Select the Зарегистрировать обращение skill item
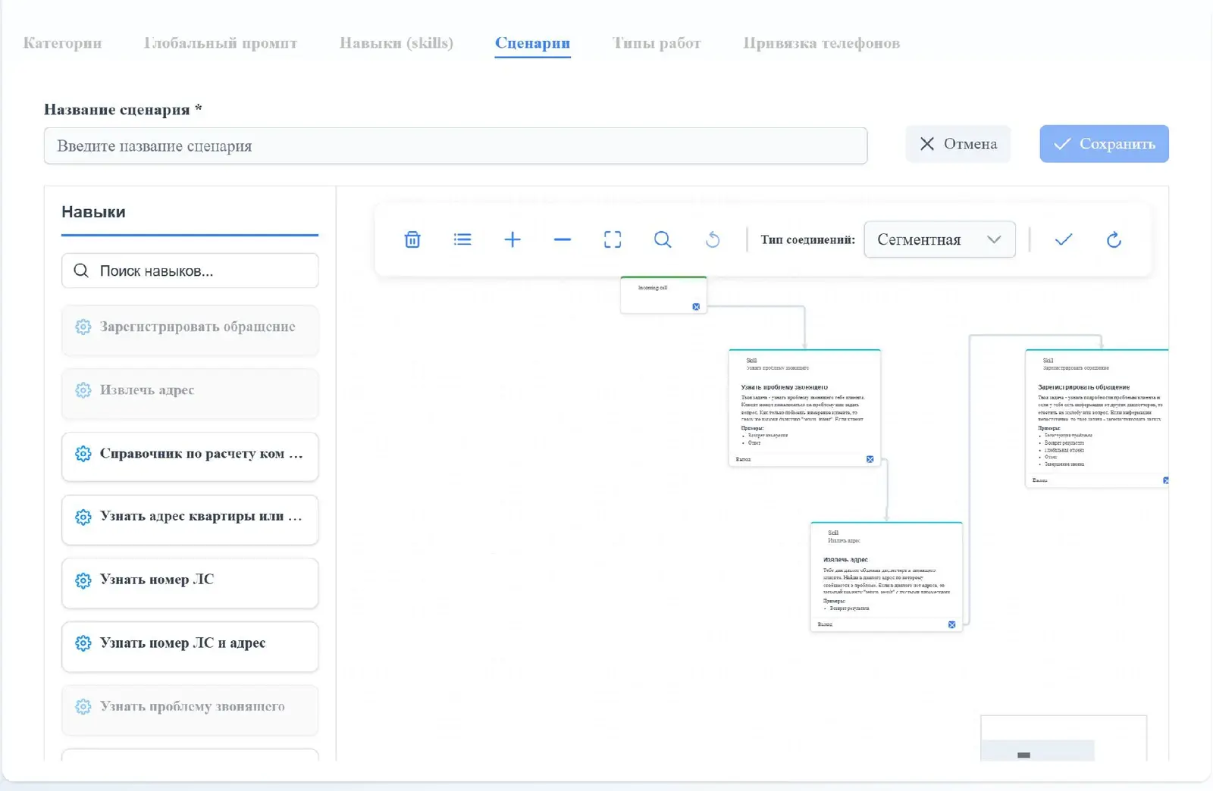Screen dimensions: 1213x791 190,330
